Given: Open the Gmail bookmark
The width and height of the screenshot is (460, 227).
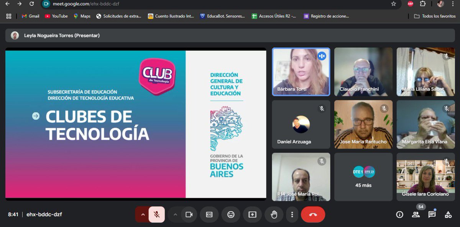Looking at the screenshot, I should pyautogui.click(x=31, y=16).
